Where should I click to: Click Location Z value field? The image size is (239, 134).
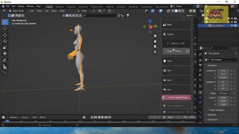[x=223, y=77]
